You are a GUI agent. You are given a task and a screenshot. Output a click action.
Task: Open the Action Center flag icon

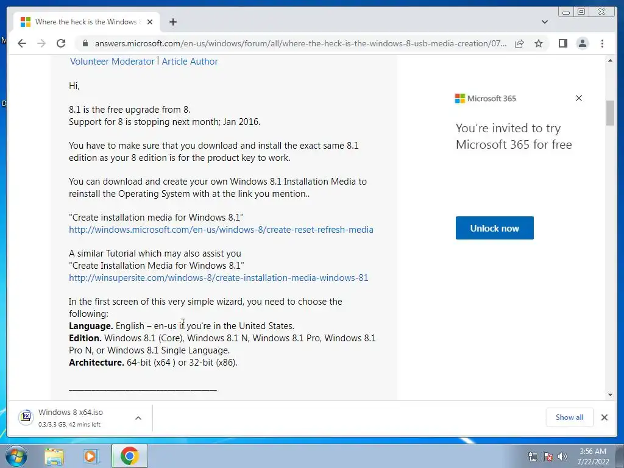548,456
